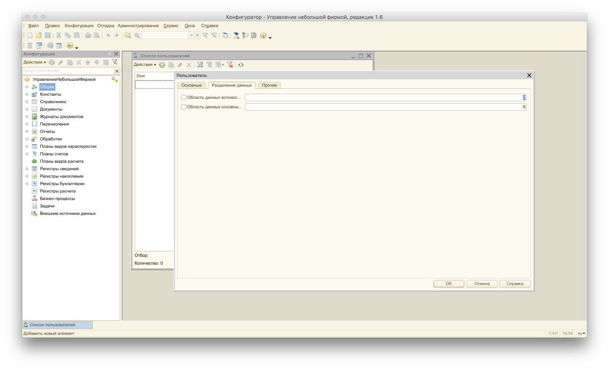
Task: Click the Undo arrow icon
Action: pyautogui.click(x=108, y=36)
